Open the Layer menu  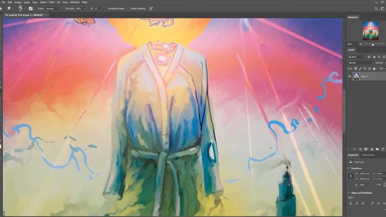pos(27,2)
